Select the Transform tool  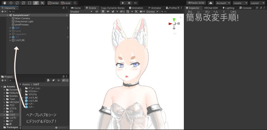coord(36,3)
